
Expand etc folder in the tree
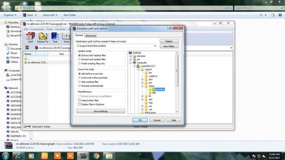(x=142, y=83)
